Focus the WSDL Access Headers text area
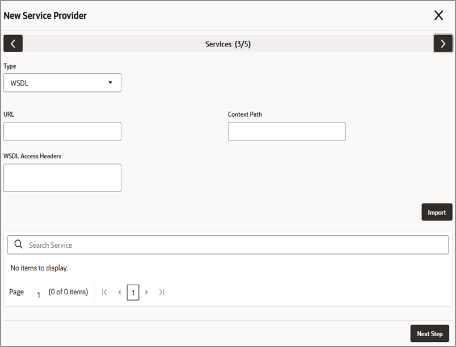 tap(62, 178)
